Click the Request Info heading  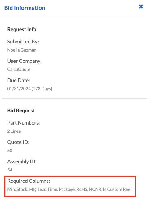tap(22, 29)
